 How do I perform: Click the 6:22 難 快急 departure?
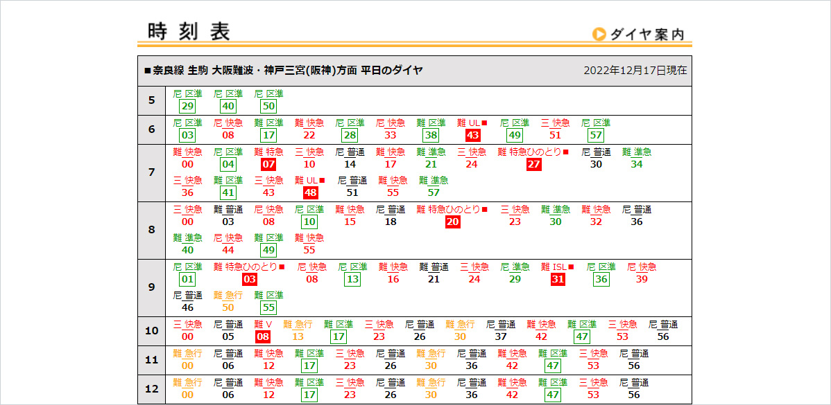coord(309,135)
